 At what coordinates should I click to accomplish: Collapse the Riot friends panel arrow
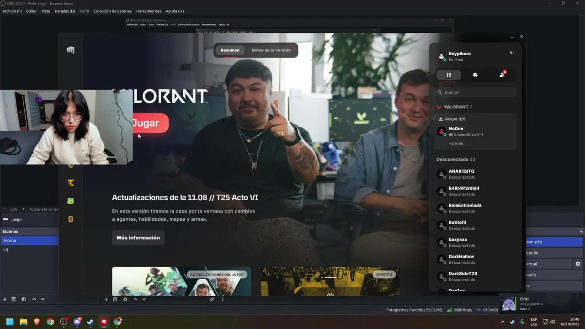coord(511,53)
